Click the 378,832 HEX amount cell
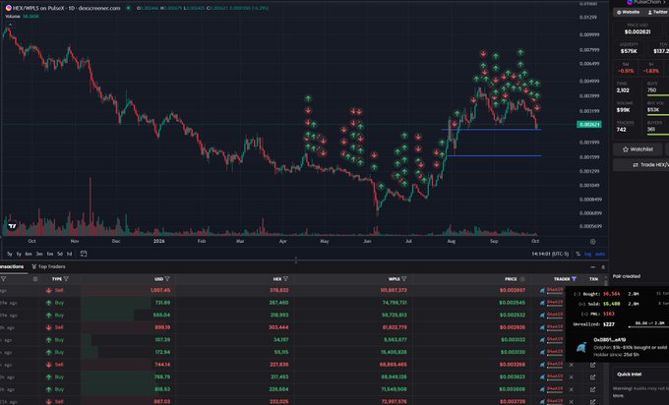The height and width of the screenshot is (405, 669). 279,290
